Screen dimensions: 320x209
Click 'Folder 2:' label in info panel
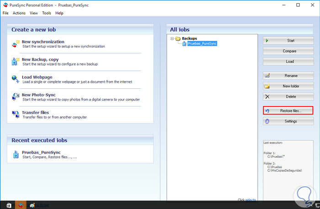click(269, 163)
